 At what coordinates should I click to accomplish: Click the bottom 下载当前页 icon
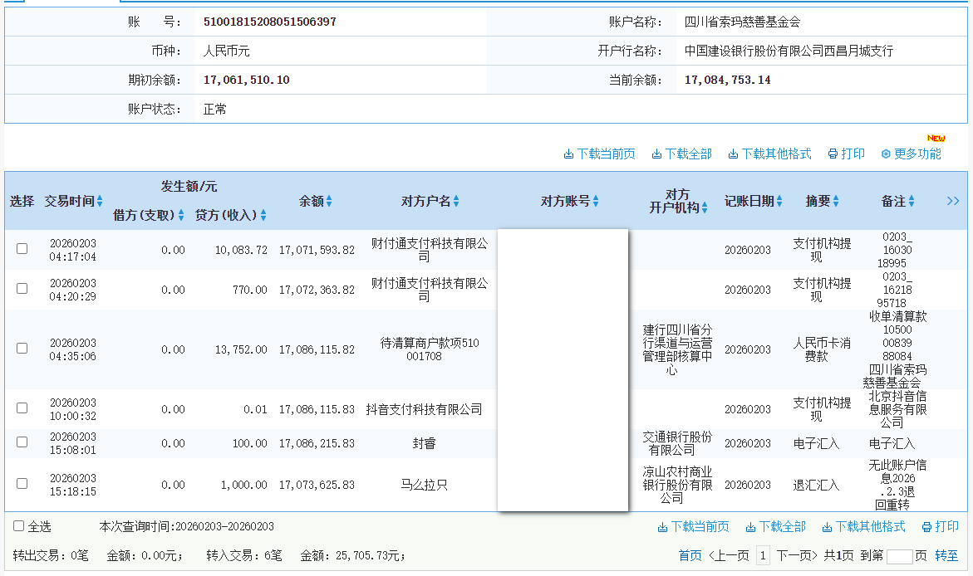(662, 526)
